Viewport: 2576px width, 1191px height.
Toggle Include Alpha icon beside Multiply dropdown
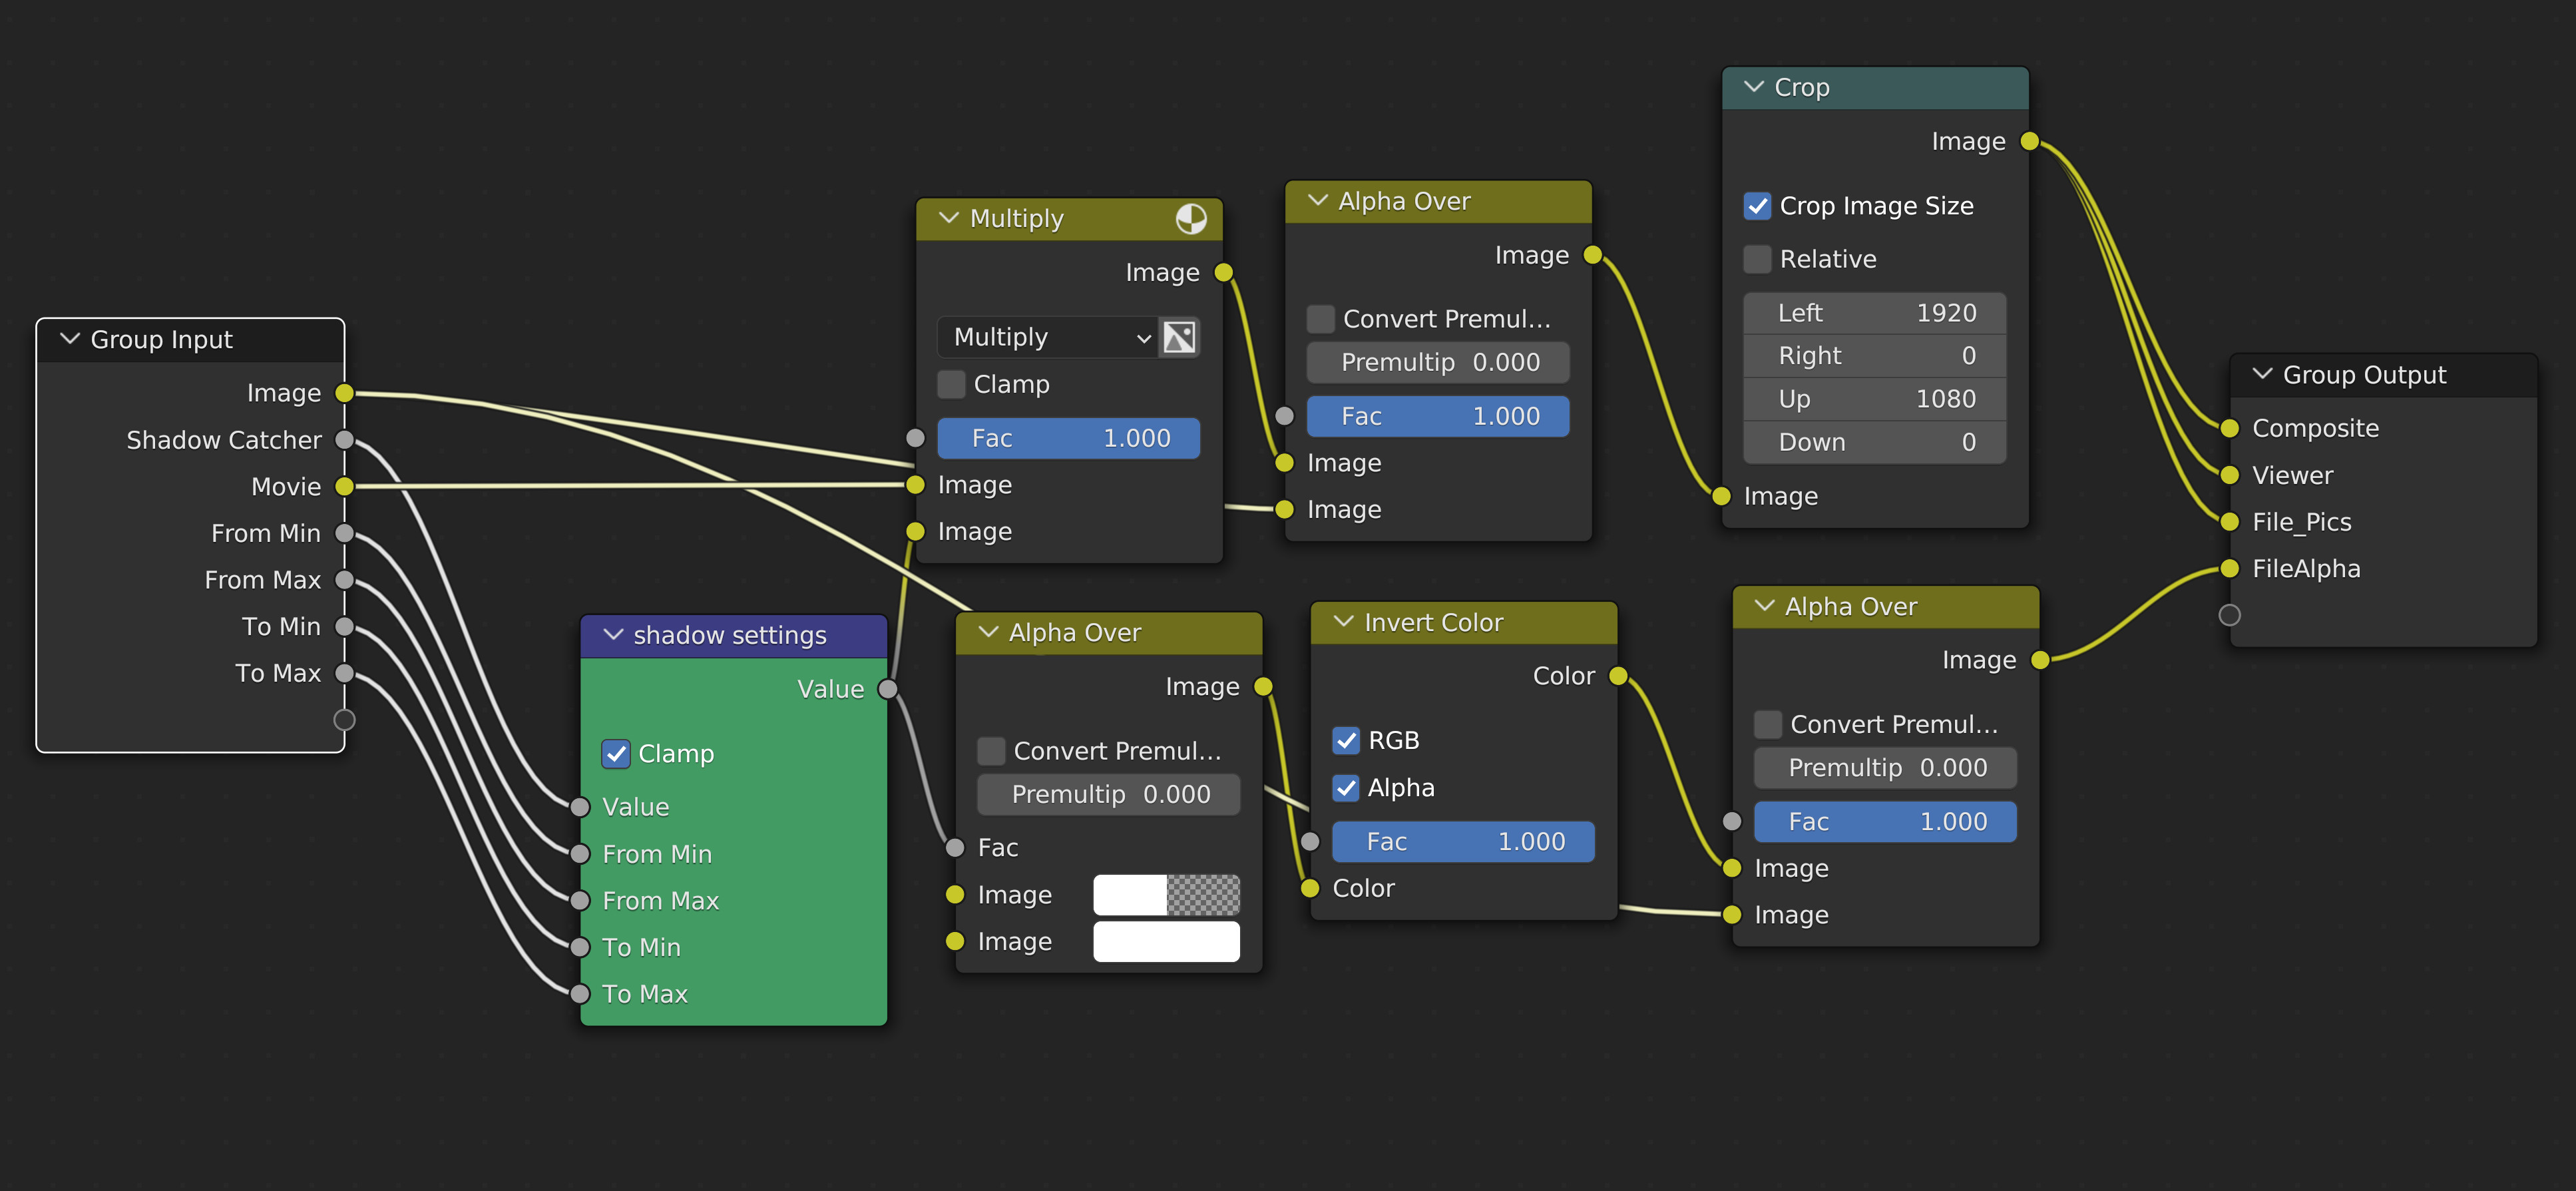[x=1179, y=337]
